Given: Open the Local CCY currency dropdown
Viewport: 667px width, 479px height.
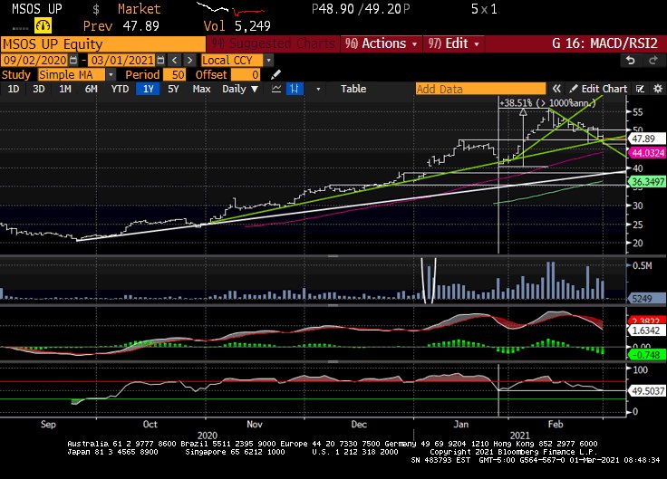Looking at the screenshot, I should [x=268, y=61].
